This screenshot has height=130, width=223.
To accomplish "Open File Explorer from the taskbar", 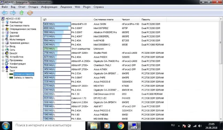I will [94, 125].
